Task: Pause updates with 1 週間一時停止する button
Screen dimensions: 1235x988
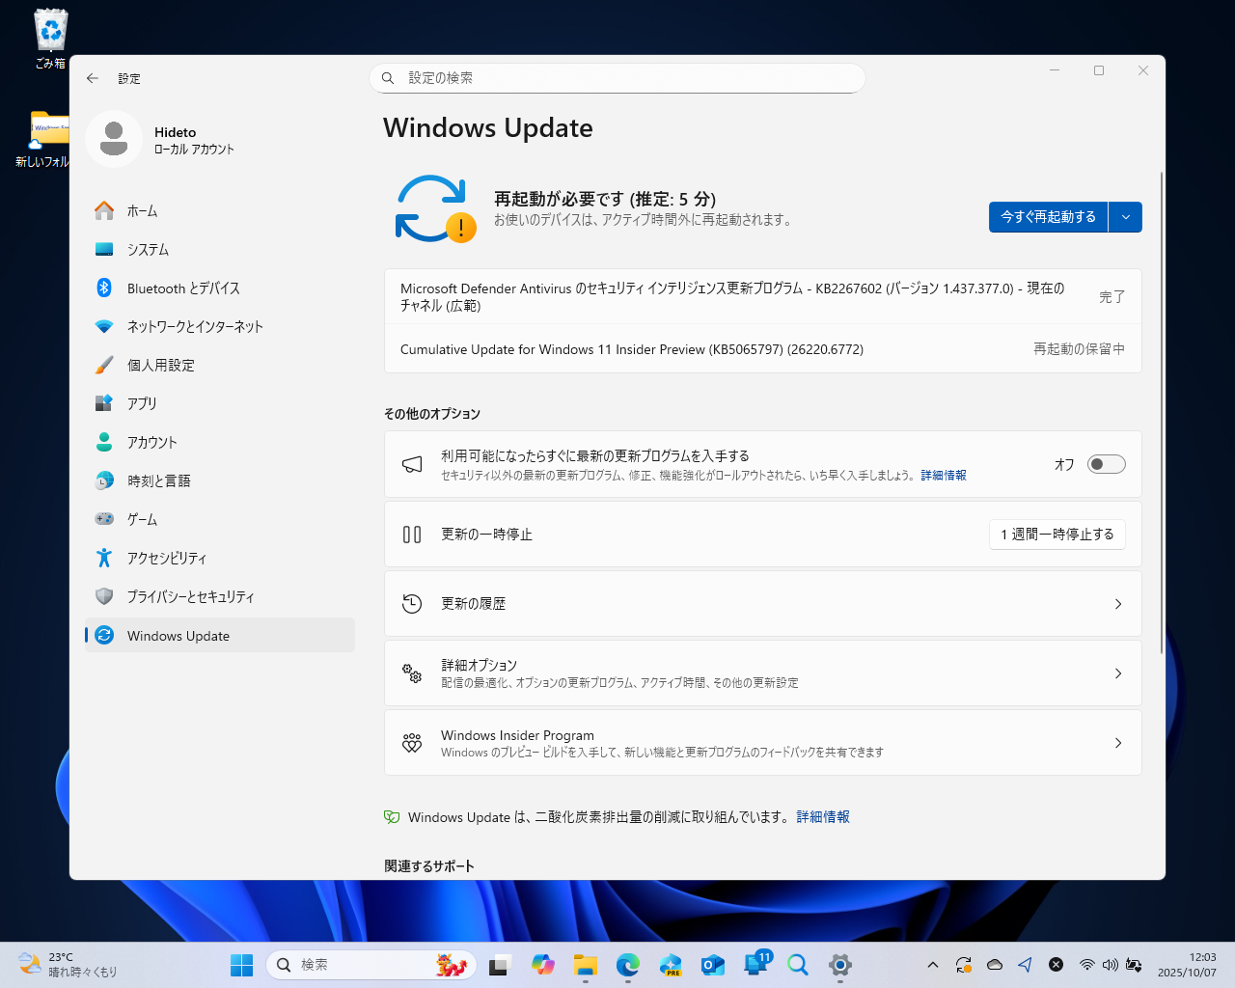Action: coord(1057,535)
